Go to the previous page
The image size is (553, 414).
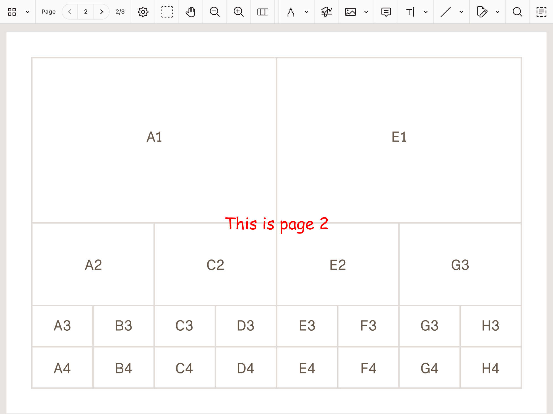pos(69,12)
